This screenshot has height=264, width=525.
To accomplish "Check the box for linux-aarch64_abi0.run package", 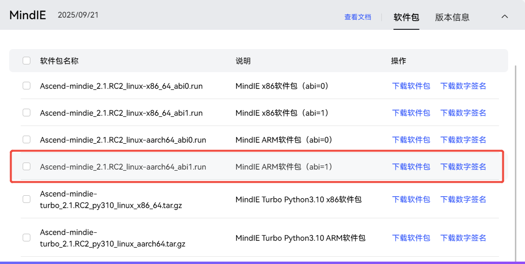I will pyautogui.click(x=27, y=139).
